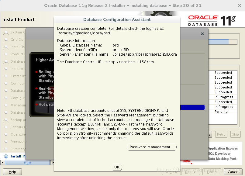Close the Oracle installer window
This screenshot has height=176, width=245.
(239, 5)
